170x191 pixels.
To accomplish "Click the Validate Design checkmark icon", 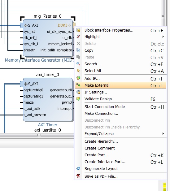I will pyautogui.click(x=78, y=99).
